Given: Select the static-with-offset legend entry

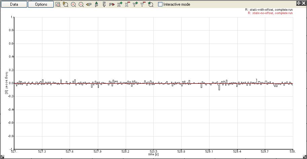Looking at the screenshot, I should [269, 10].
